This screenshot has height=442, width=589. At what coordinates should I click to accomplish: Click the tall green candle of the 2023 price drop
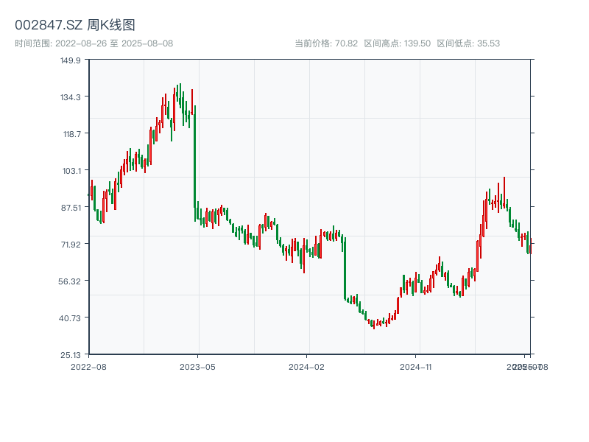(194, 158)
